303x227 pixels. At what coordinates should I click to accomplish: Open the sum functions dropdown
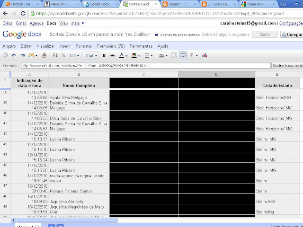click(x=194, y=56)
